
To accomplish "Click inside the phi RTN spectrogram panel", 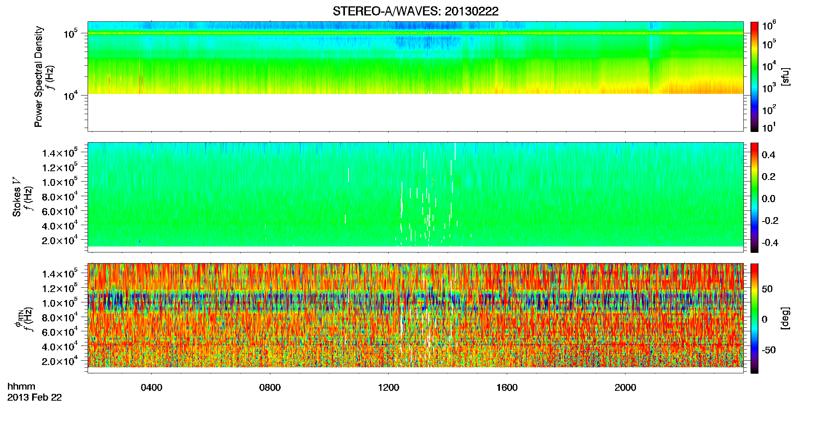I will click(415, 318).
